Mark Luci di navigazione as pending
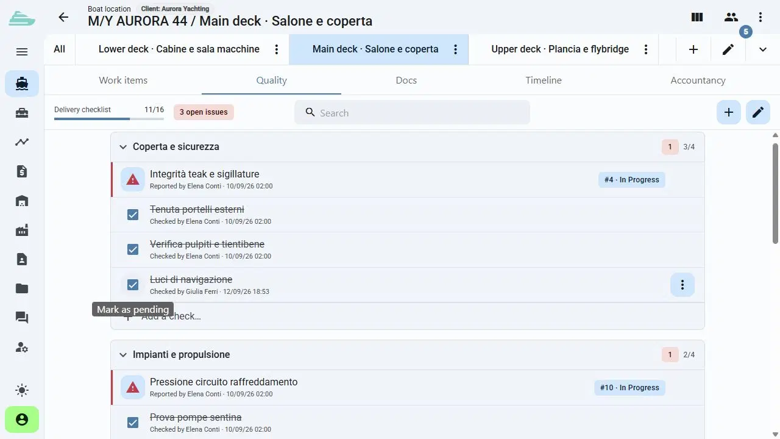 133,285
